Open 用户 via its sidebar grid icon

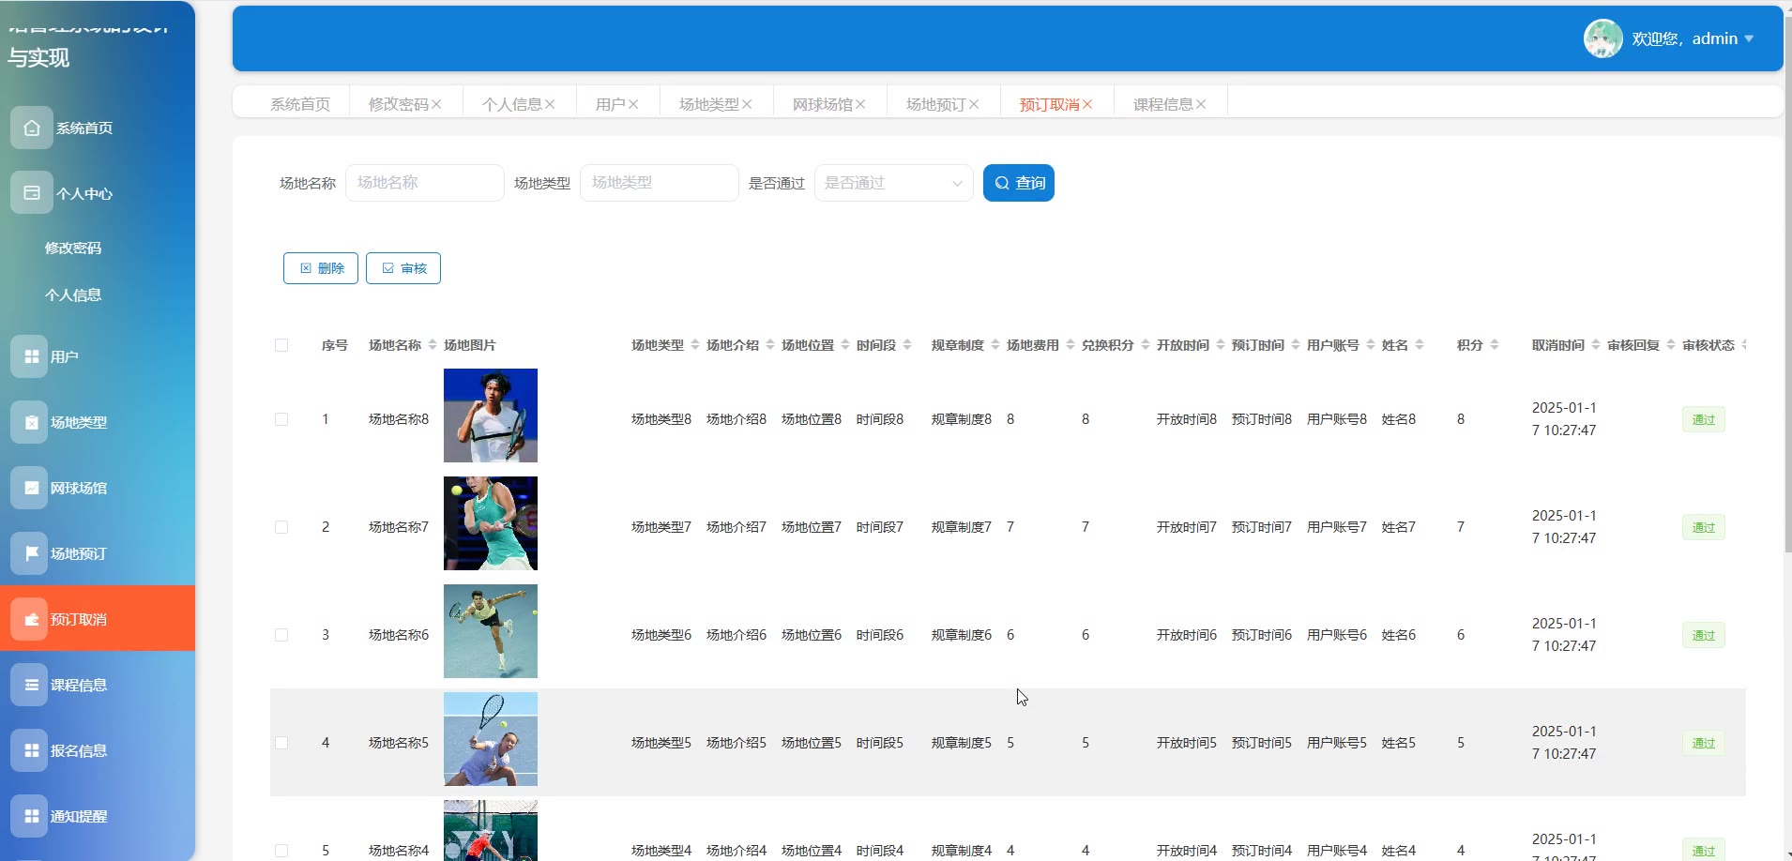(x=31, y=356)
